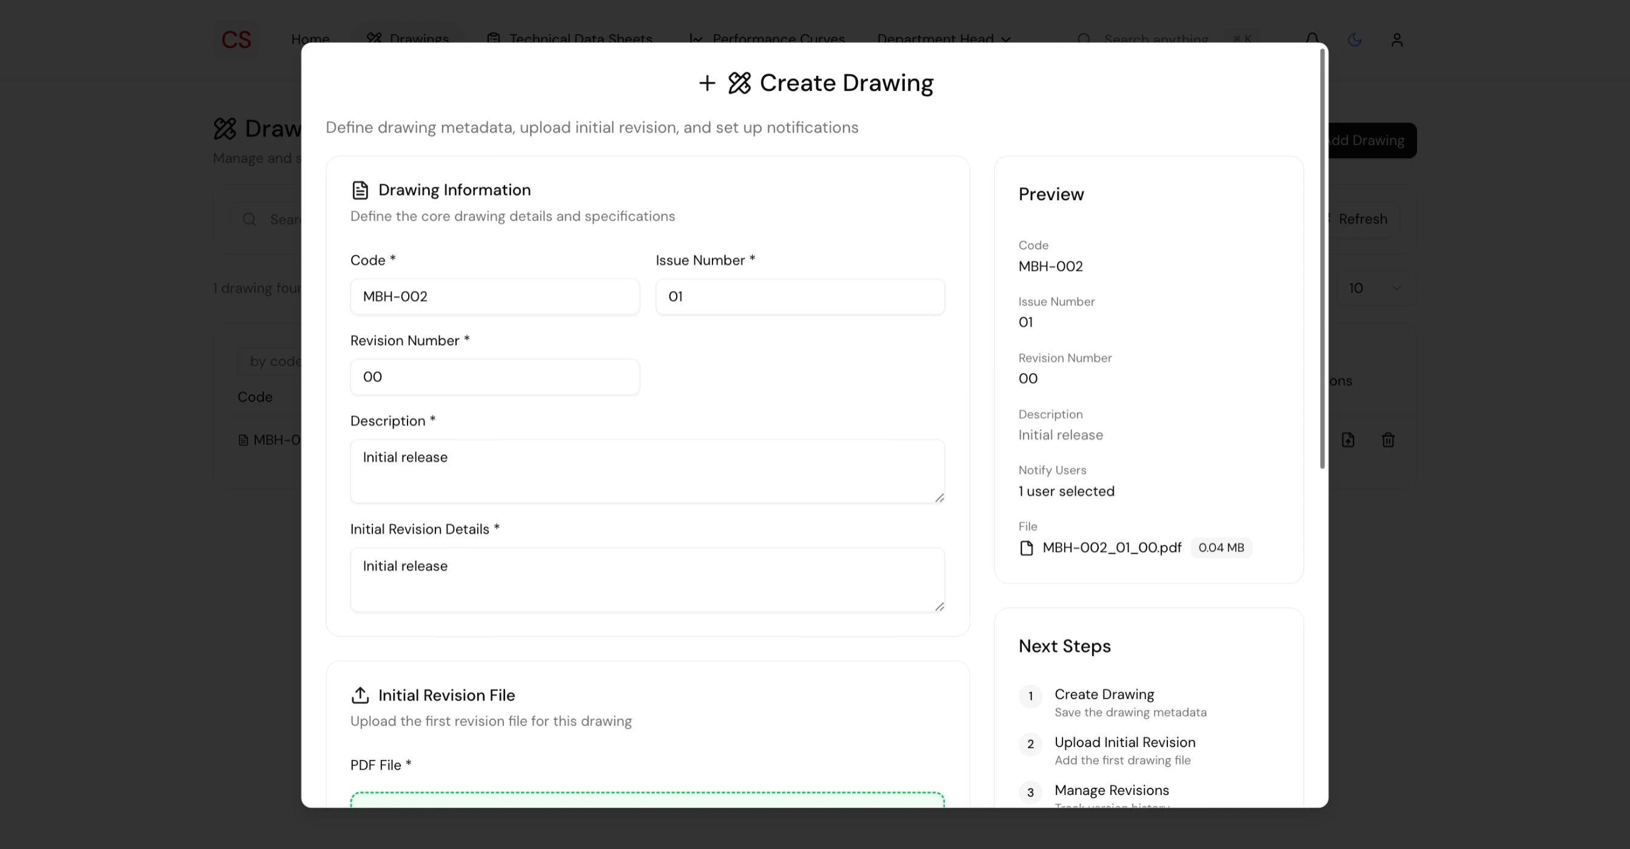Click the CS logo in header
This screenshot has width=1630, height=849.
click(x=236, y=39)
